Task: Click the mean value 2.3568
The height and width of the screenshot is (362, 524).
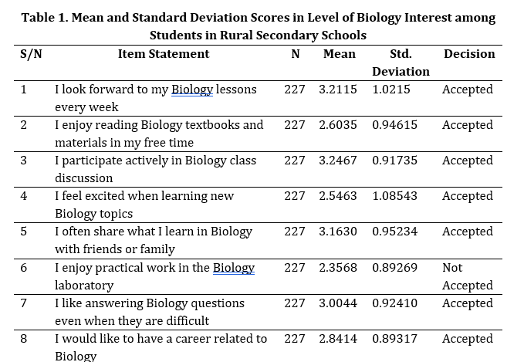Action: pyautogui.click(x=338, y=268)
